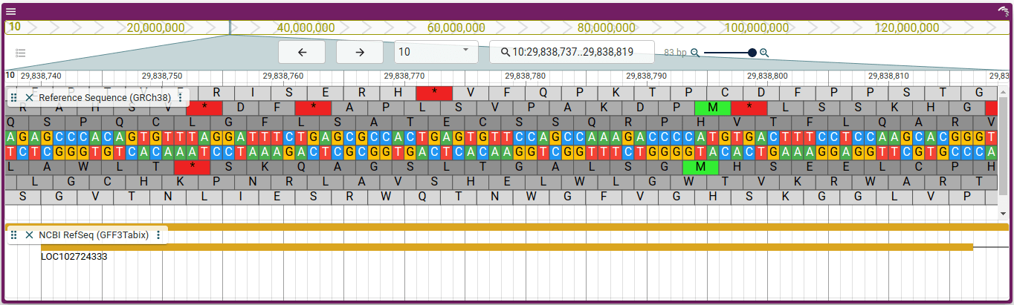Click the zoom in magnifier icon
Screen dimensions: 1014x305
pyautogui.click(x=763, y=53)
